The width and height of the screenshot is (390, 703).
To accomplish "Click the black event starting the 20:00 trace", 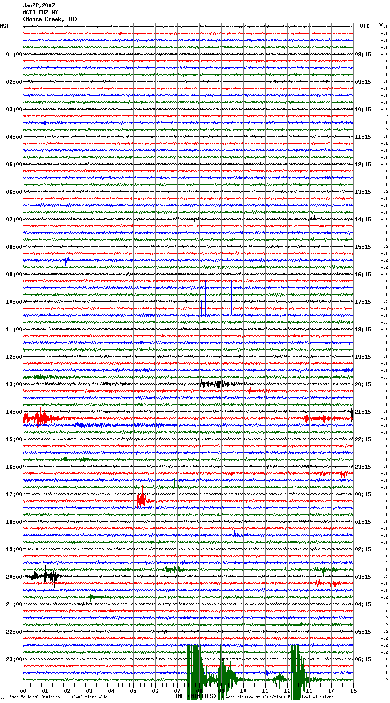I will point(45,576).
